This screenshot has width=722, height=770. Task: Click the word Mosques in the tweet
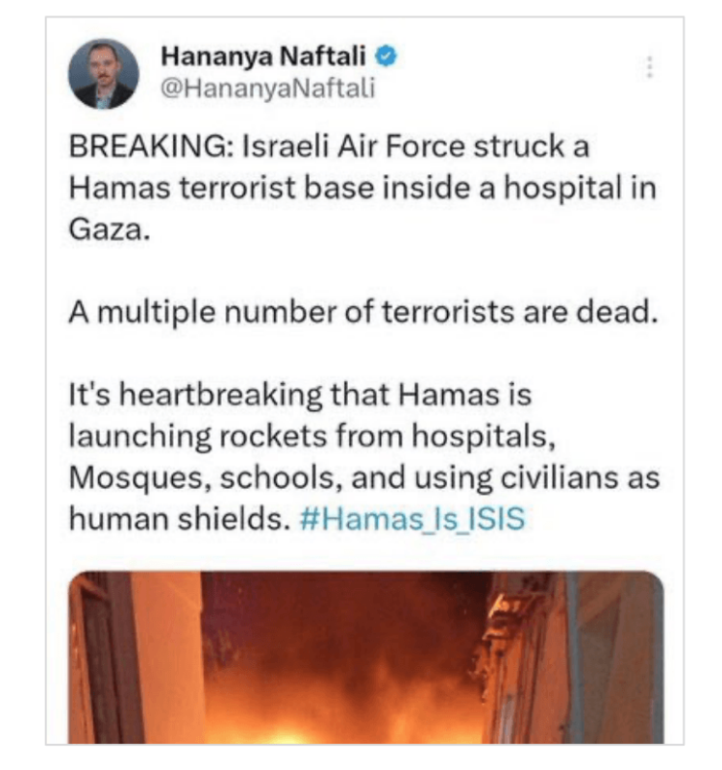(x=126, y=477)
